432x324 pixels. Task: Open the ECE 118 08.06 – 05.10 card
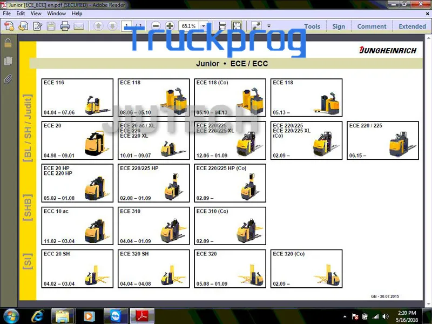pyautogui.click(x=154, y=98)
